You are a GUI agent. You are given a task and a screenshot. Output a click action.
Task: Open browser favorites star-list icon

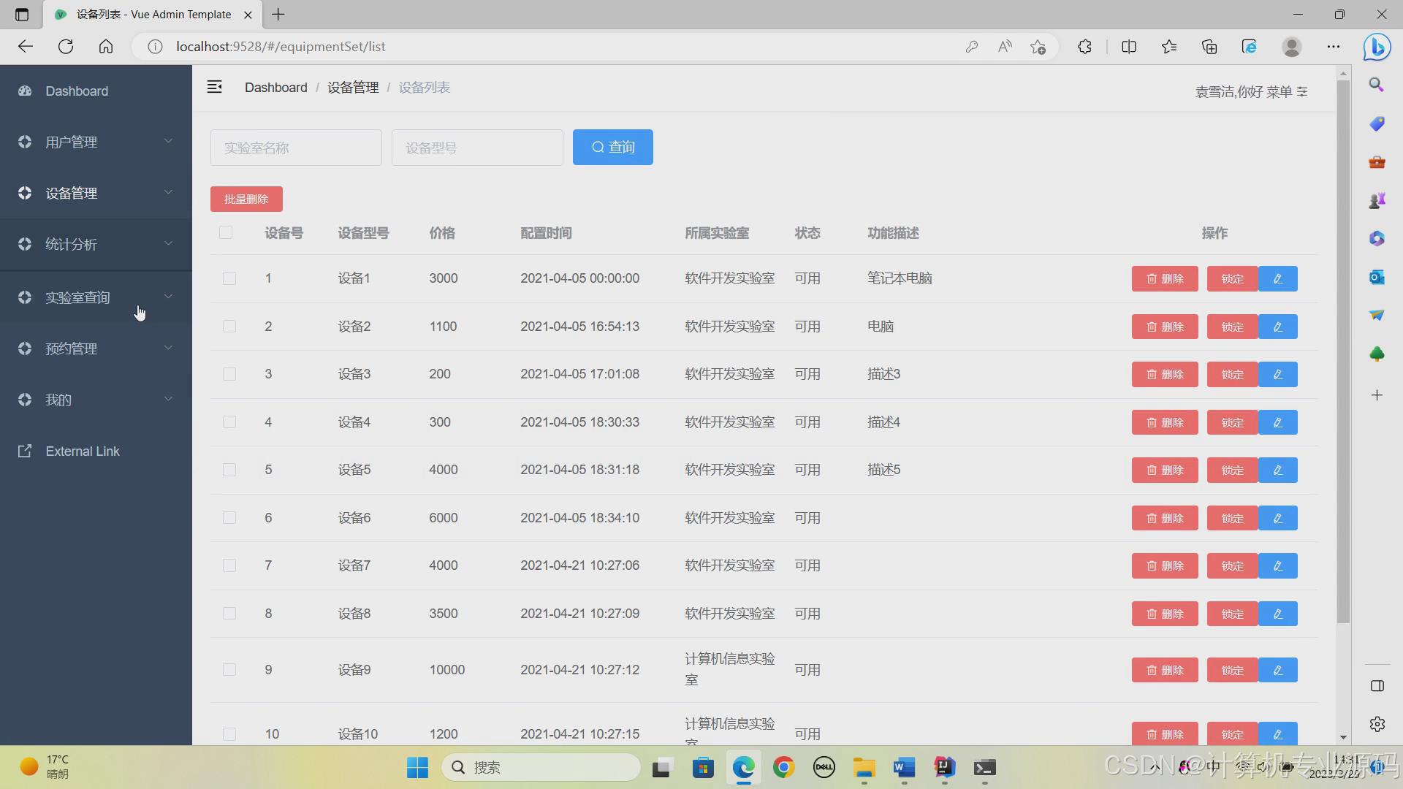(1169, 47)
